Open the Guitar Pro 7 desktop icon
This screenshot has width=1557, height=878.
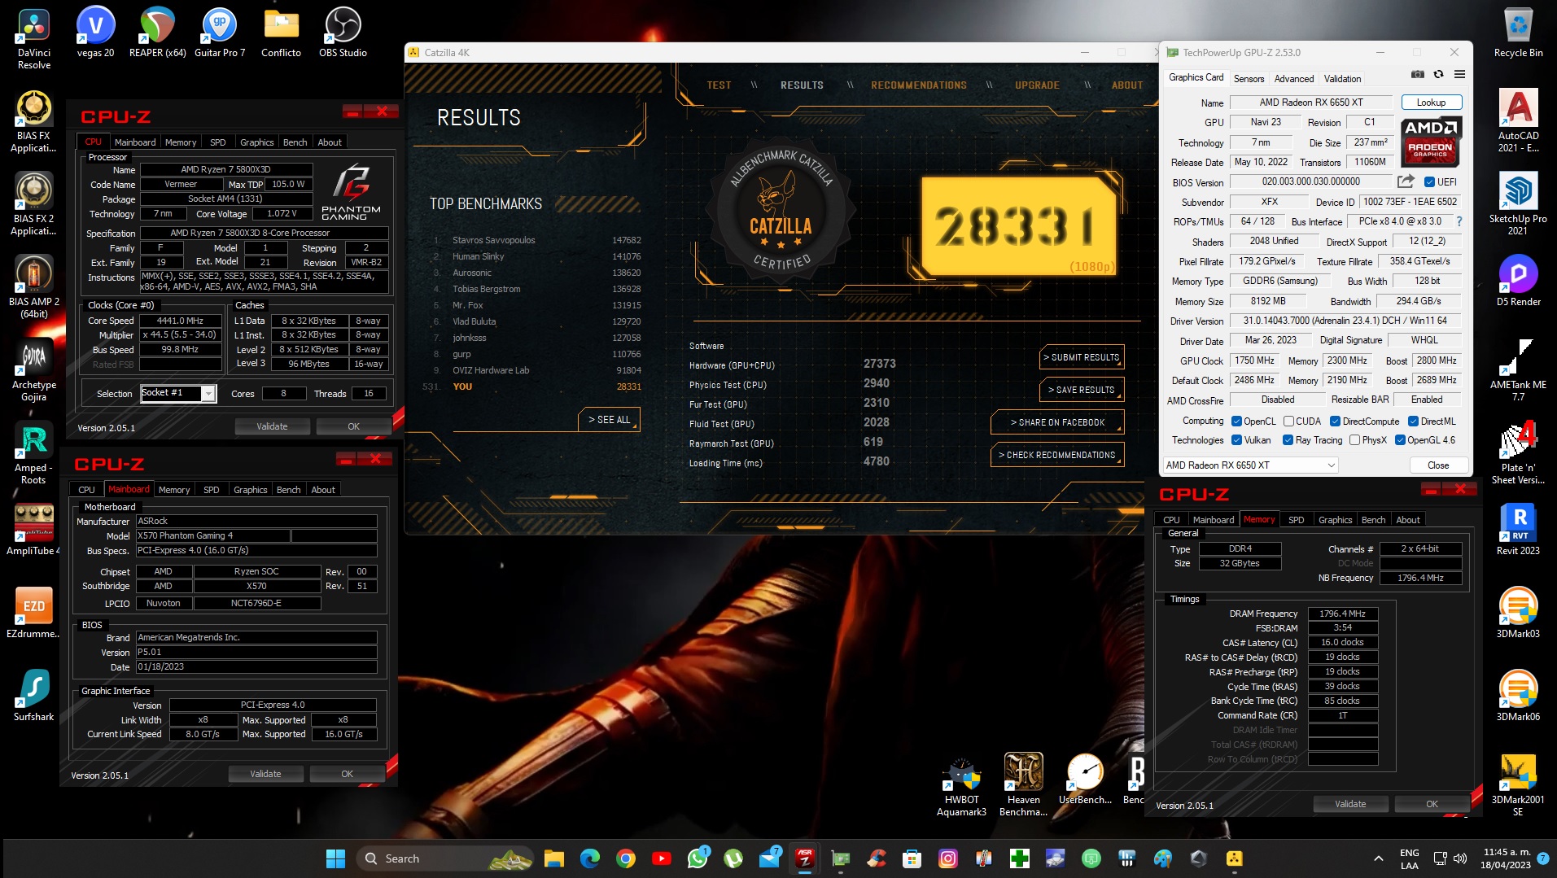[x=220, y=33]
